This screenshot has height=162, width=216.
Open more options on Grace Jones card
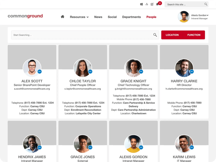pos(90,147)
